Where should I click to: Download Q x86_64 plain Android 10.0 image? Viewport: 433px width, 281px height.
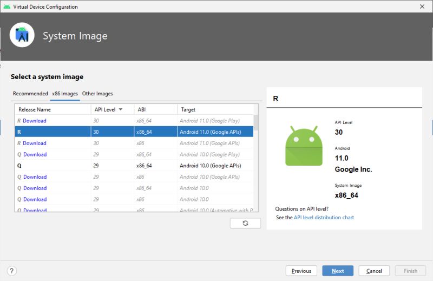[35, 188]
